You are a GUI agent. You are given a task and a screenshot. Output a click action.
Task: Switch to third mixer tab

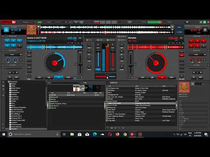click(x=111, y=40)
